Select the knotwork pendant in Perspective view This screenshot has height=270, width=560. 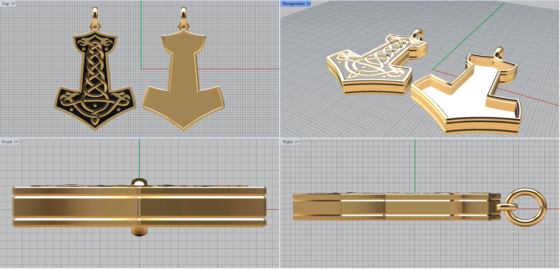[x=371, y=66]
